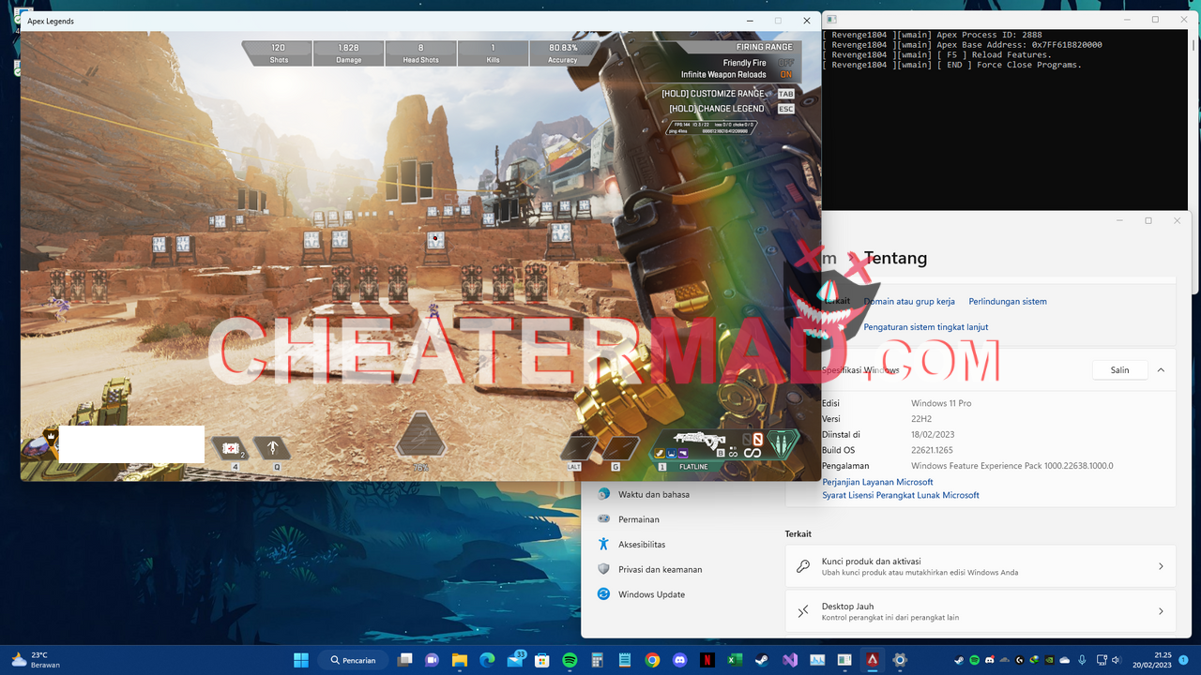This screenshot has width=1201, height=675.
Task: Click the Windows 11 Pro edition value
Action: point(941,403)
